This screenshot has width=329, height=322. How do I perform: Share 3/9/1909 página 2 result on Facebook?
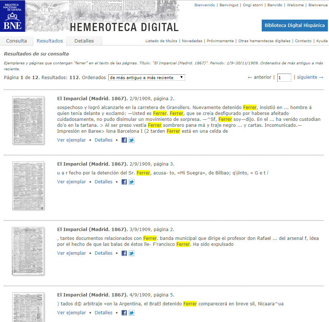click(x=124, y=253)
